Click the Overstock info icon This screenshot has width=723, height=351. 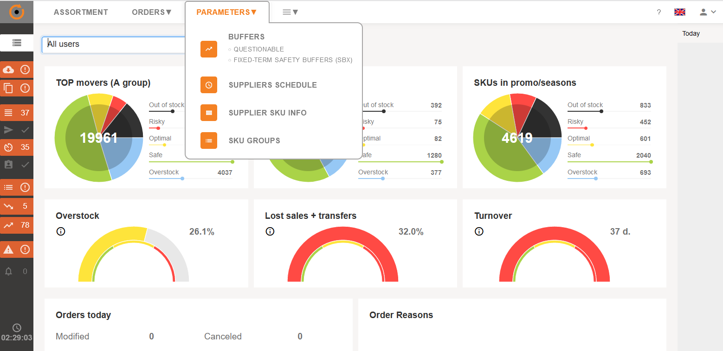click(x=60, y=231)
